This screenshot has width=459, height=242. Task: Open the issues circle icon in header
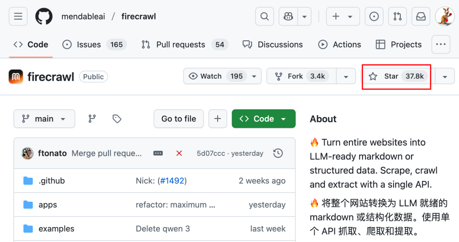coord(374,17)
